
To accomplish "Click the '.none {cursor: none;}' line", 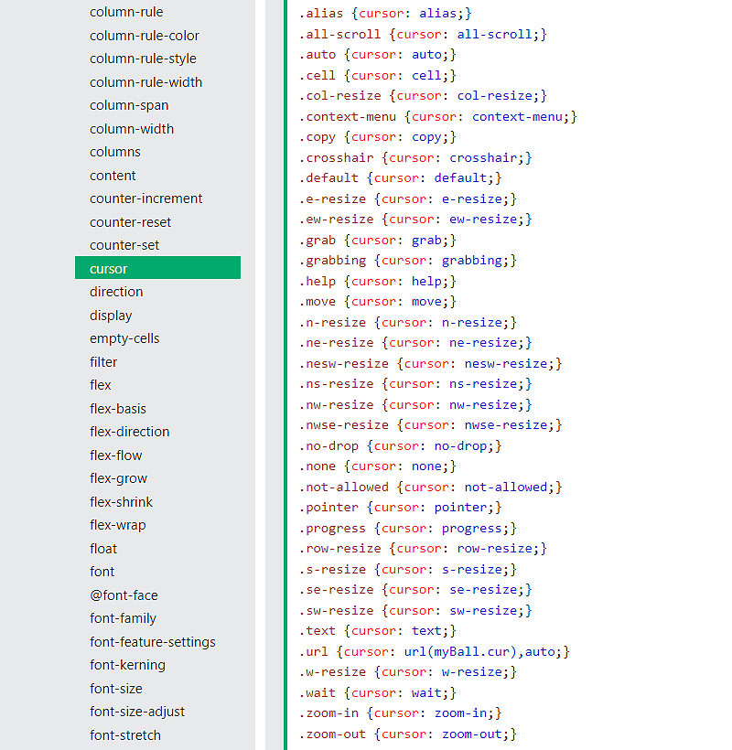I will pos(378,466).
